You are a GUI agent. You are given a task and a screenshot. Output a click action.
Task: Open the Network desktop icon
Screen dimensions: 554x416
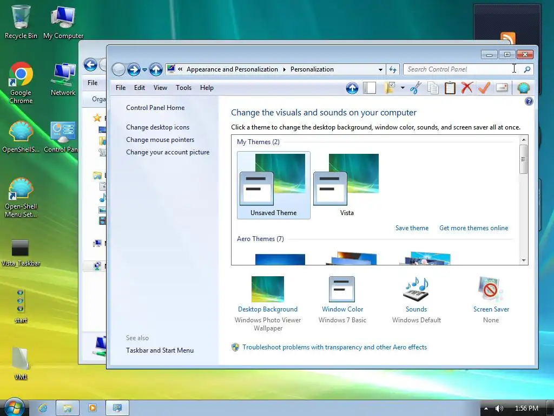(63, 79)
